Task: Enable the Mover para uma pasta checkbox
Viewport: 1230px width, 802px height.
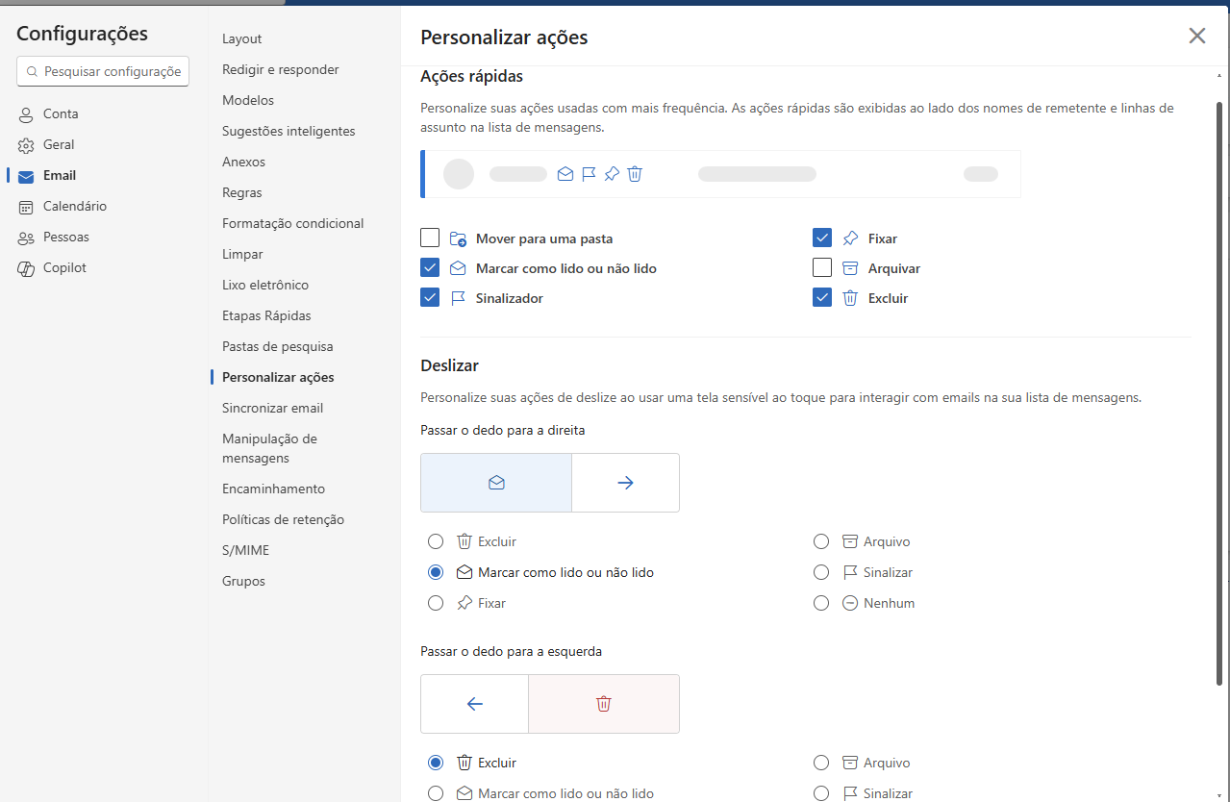Action: click(430, 238)
